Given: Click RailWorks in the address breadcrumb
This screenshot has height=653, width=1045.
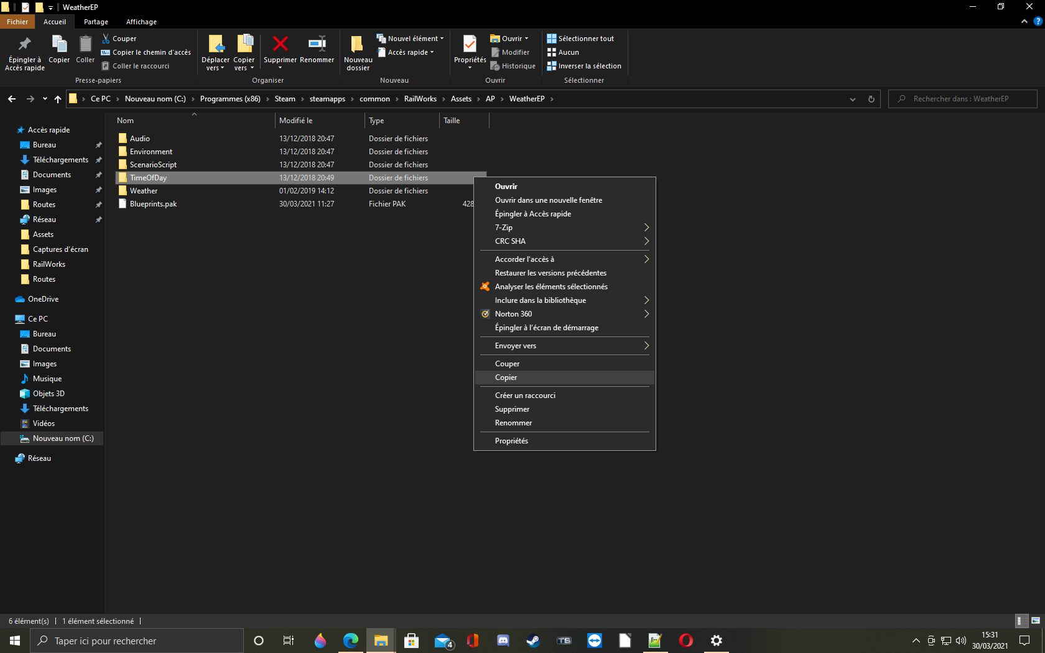Looking at the screenshot, I should click(420, 99).
